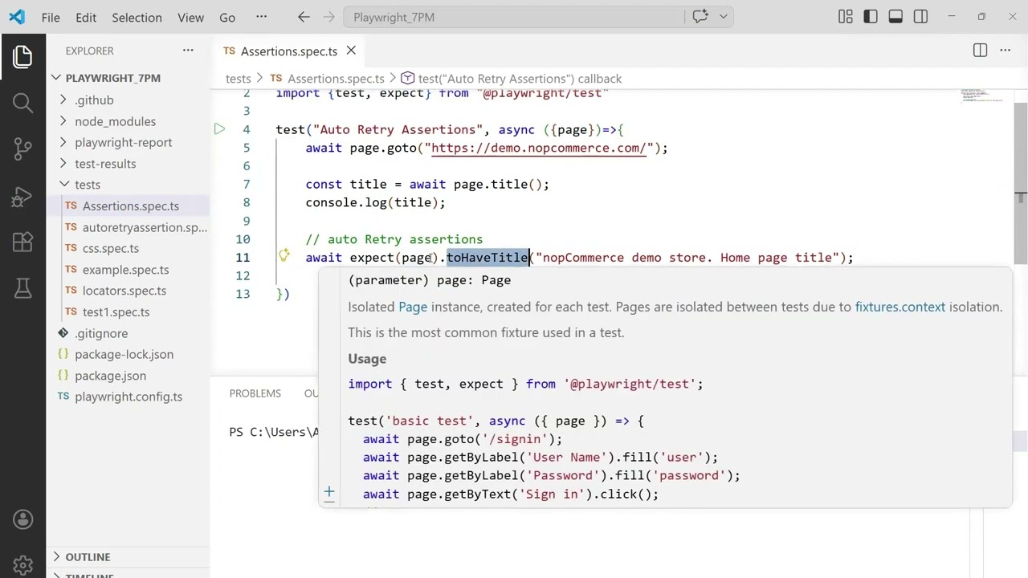Screen dimensions: 1028x578
Task: Open the Accounts menu icon
Action: click(x=22, y=519)
